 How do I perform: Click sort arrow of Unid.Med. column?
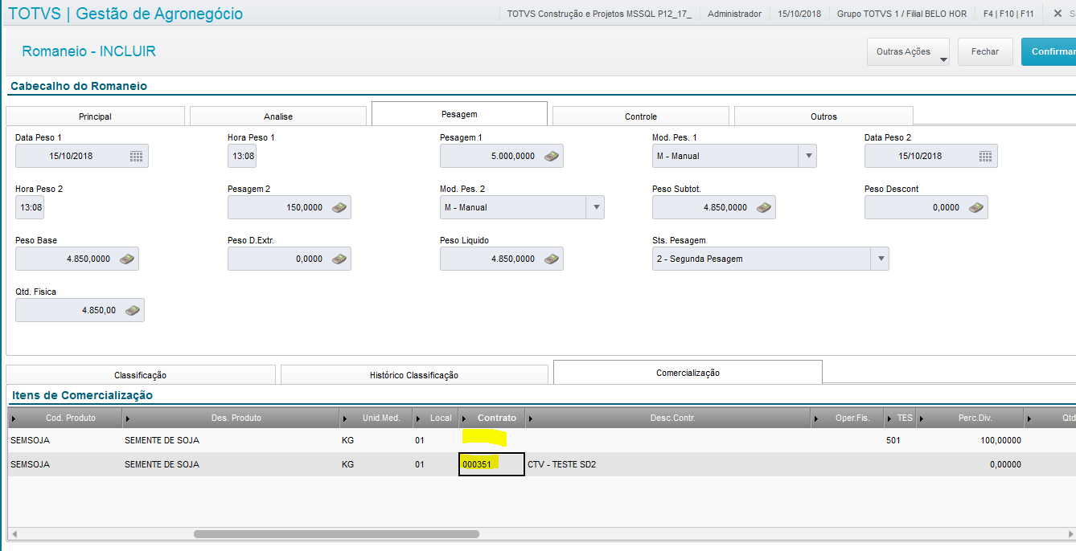[346, 418]
